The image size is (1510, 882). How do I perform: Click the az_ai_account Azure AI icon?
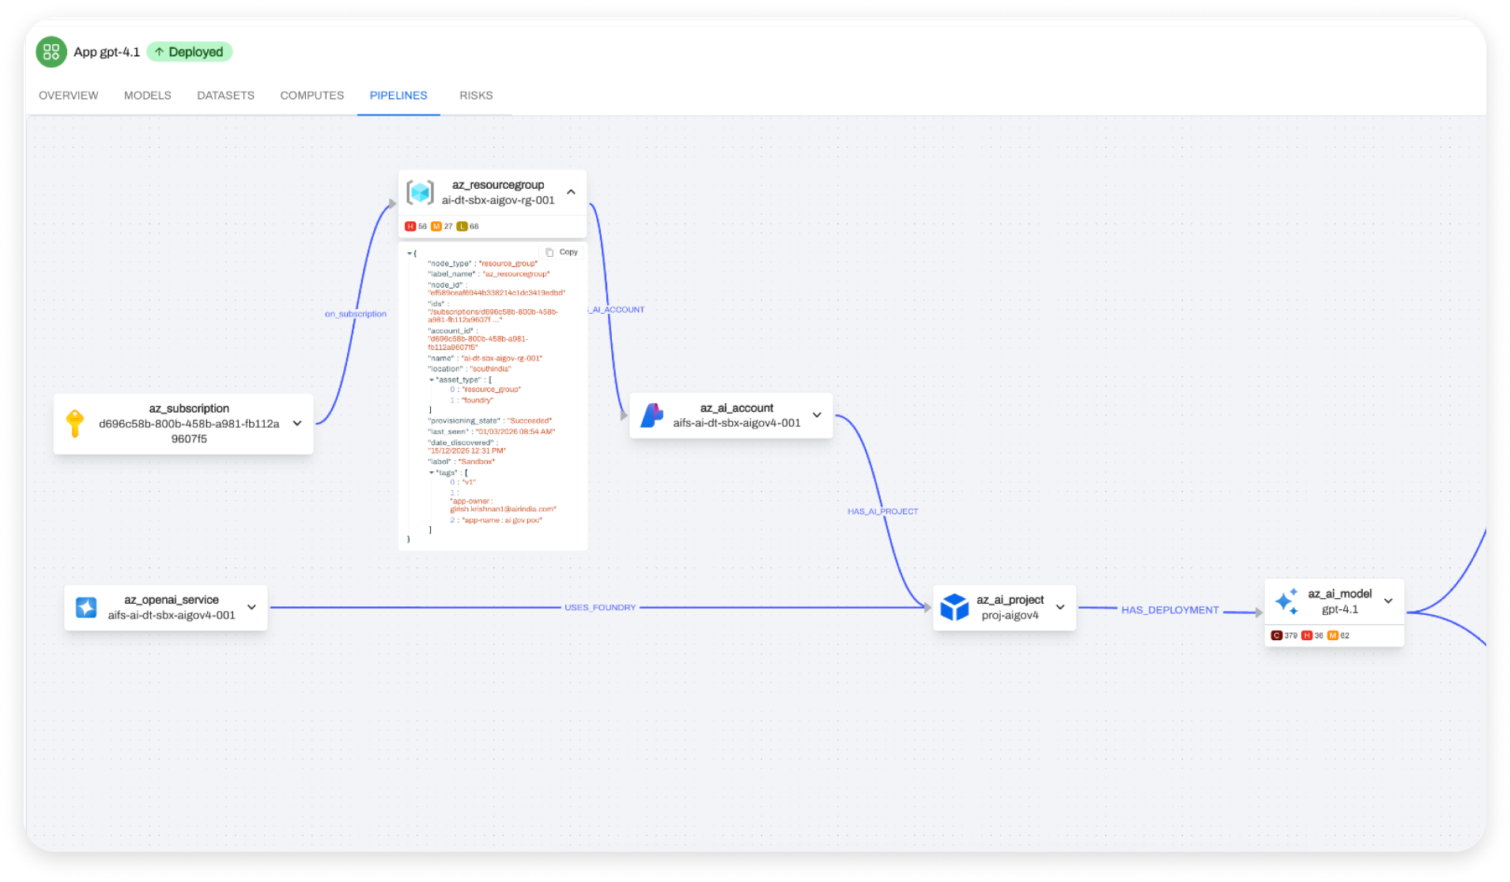tap(651, 415)
